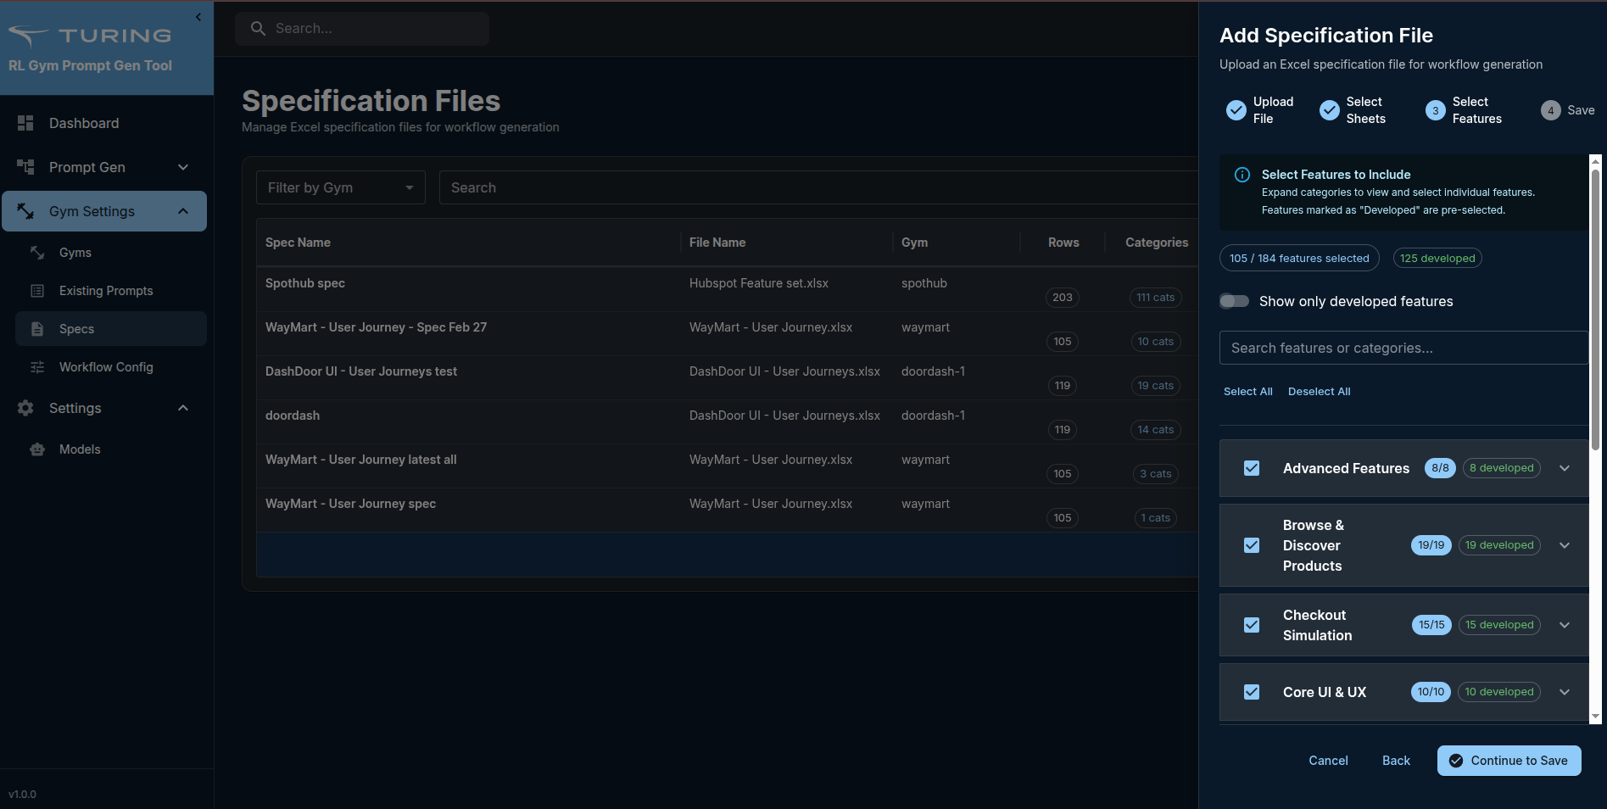Toggle Show only developed features switch

click(1234, 301)
